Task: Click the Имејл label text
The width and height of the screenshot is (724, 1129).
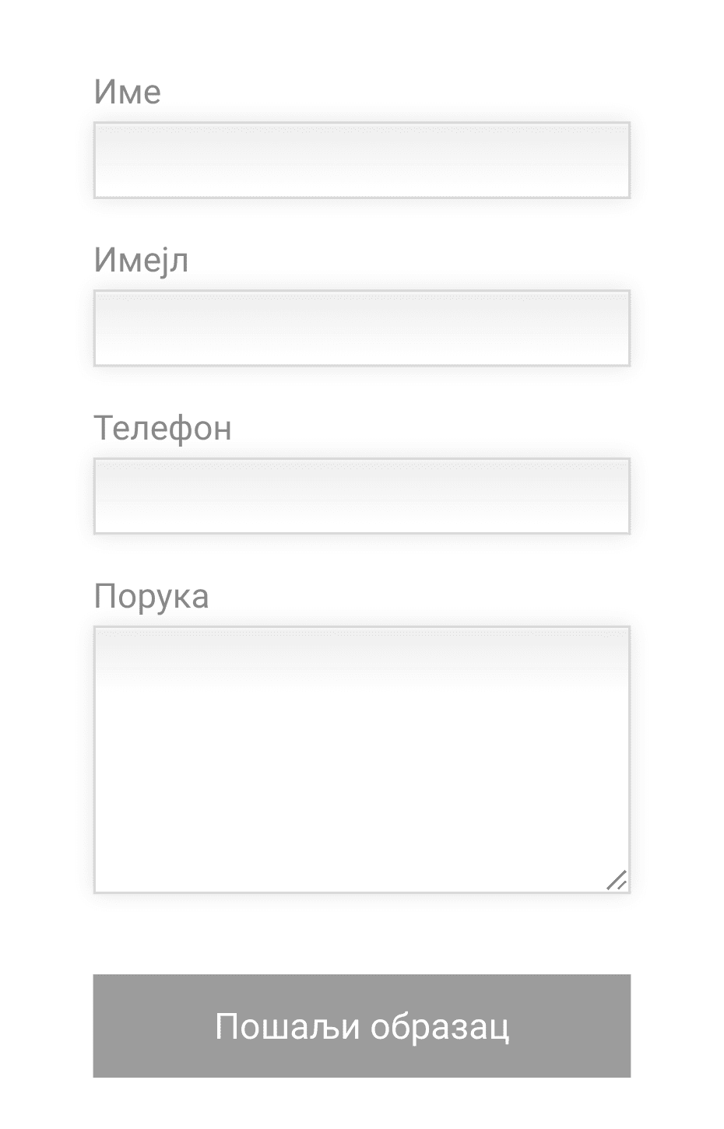Action: click(x=141, y=260)
